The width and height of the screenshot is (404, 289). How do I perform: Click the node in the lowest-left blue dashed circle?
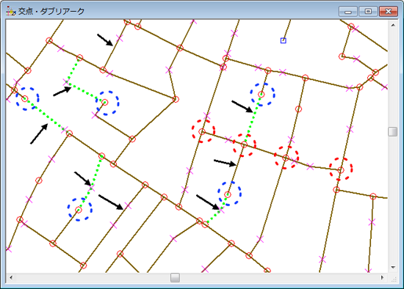point(79,210)
